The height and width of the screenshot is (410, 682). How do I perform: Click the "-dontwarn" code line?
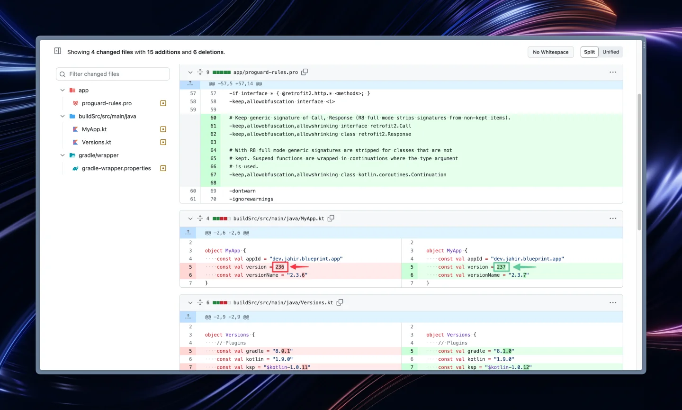(x=242, y=191)
